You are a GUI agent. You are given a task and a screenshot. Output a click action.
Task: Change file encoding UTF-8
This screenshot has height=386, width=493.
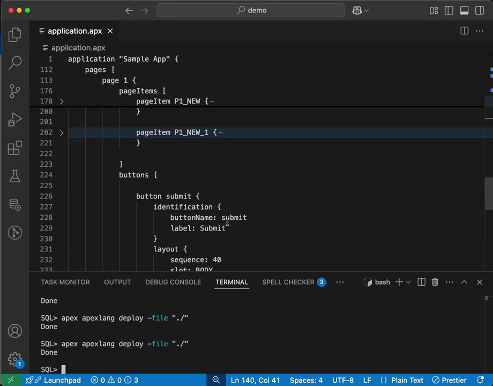[343, 380]
